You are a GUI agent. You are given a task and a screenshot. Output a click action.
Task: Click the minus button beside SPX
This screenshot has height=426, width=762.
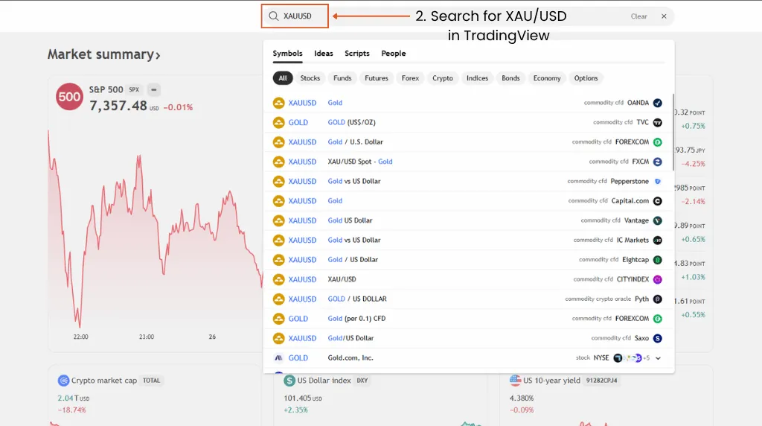(153, 89)
